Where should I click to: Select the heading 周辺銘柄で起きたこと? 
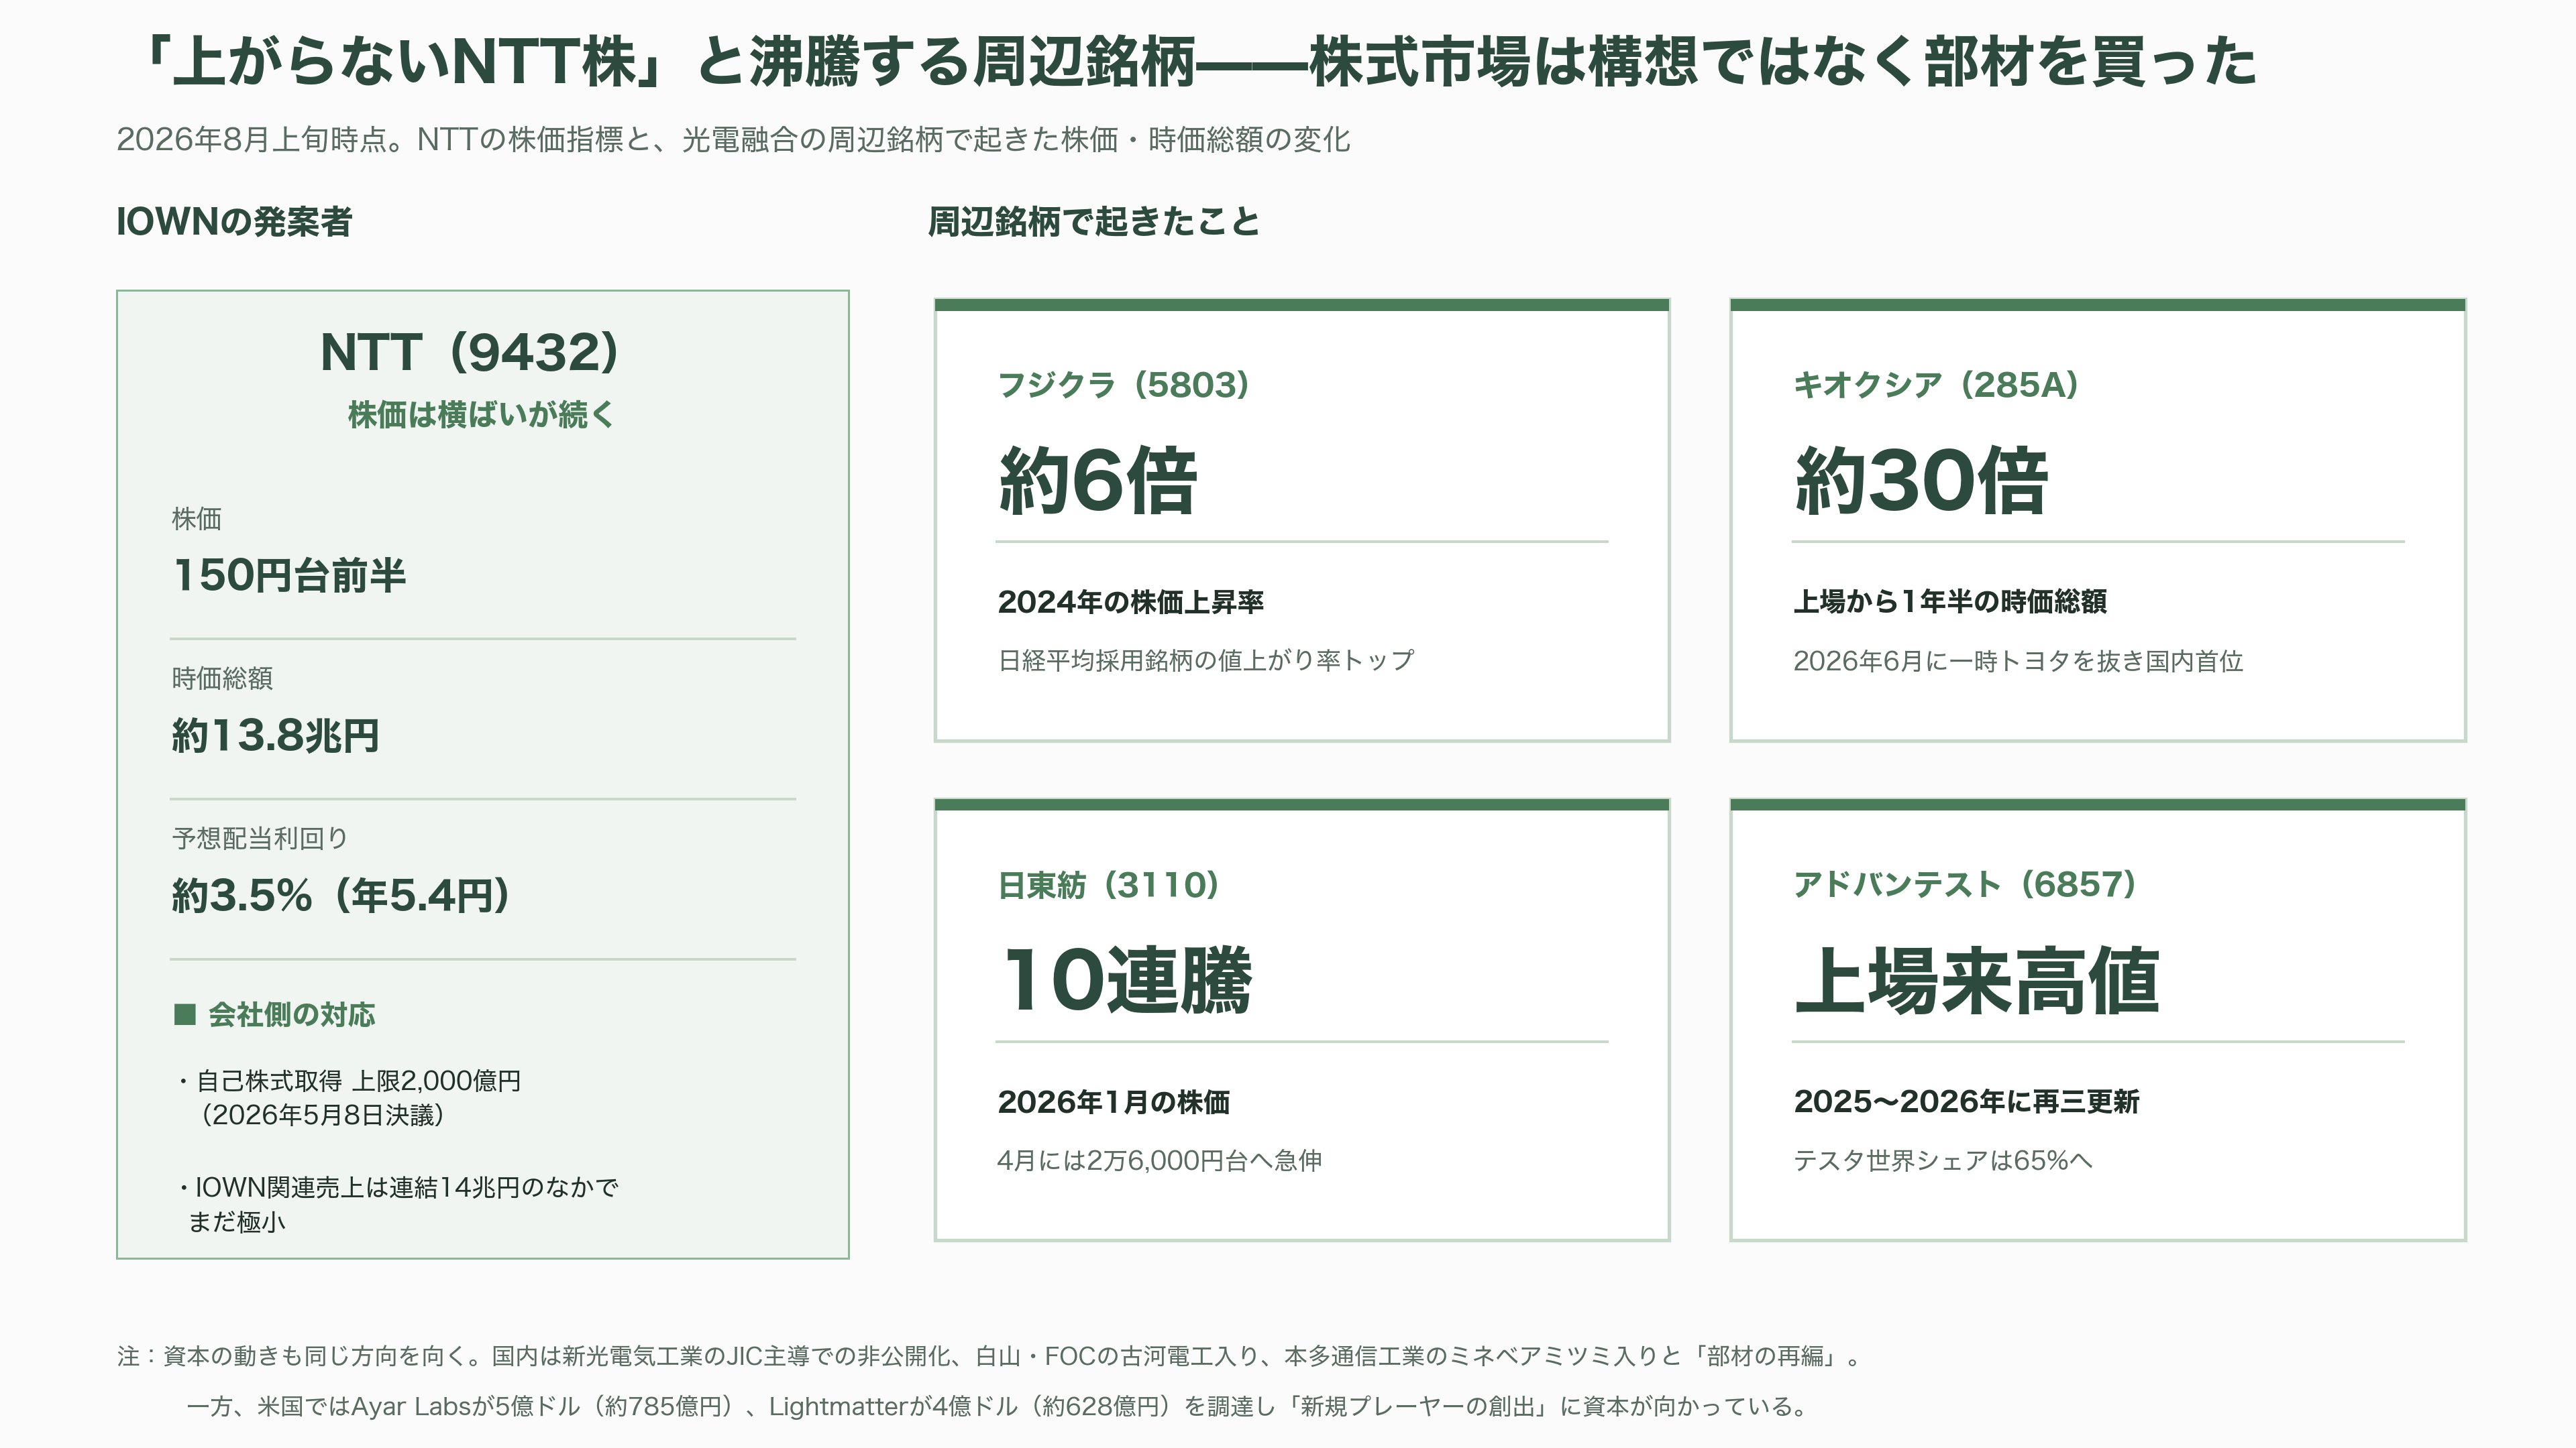pos(1094,222)
